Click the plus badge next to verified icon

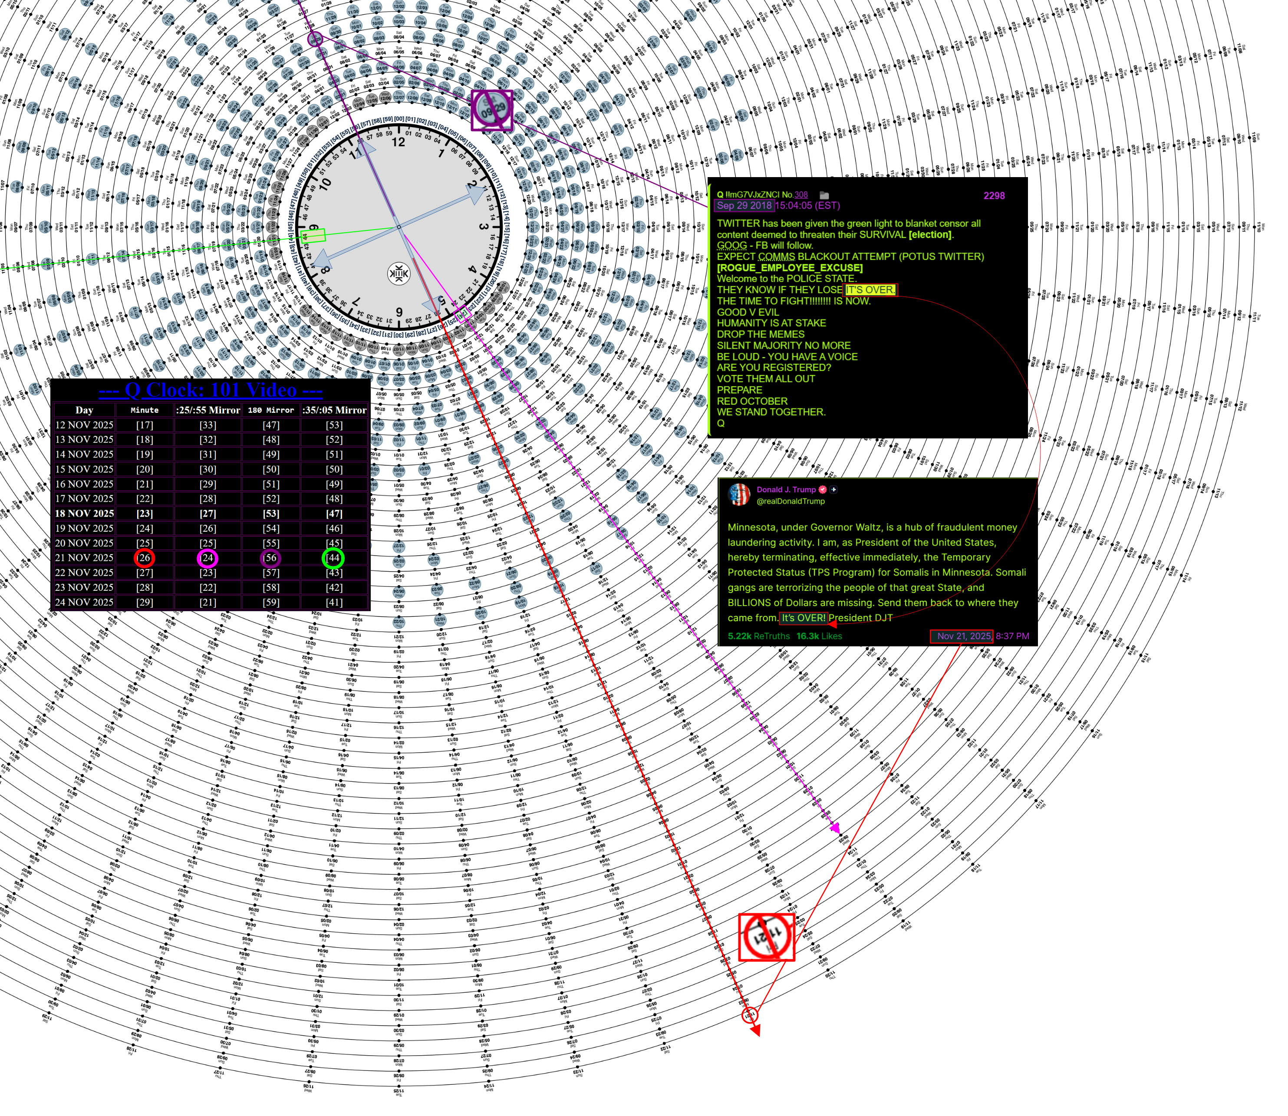tap(833, 490)
